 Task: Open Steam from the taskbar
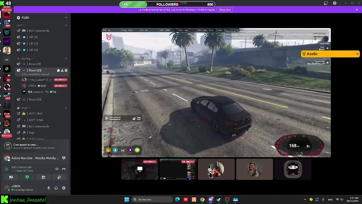[x=219, y=199]
